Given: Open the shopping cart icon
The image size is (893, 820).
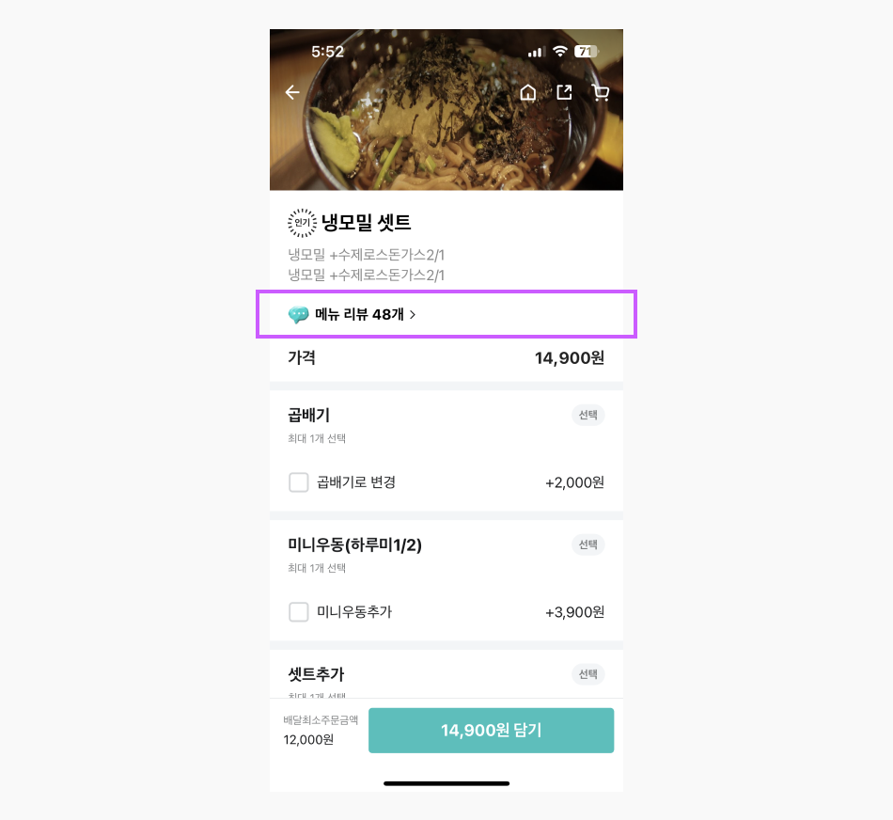Looking at the screenshot, I should pos(600,92).
